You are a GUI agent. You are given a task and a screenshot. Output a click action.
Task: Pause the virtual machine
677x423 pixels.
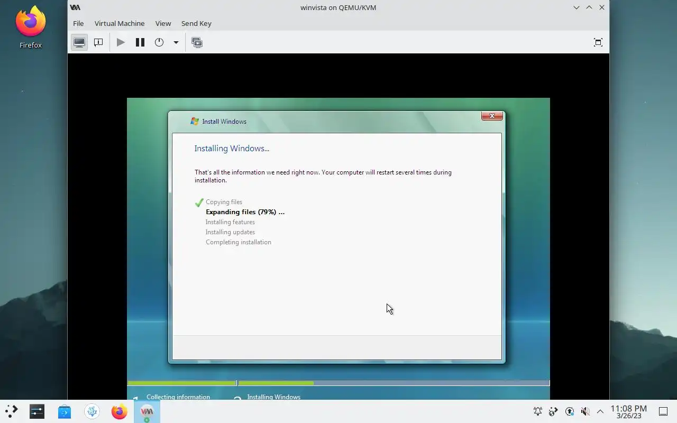(140, 42)
